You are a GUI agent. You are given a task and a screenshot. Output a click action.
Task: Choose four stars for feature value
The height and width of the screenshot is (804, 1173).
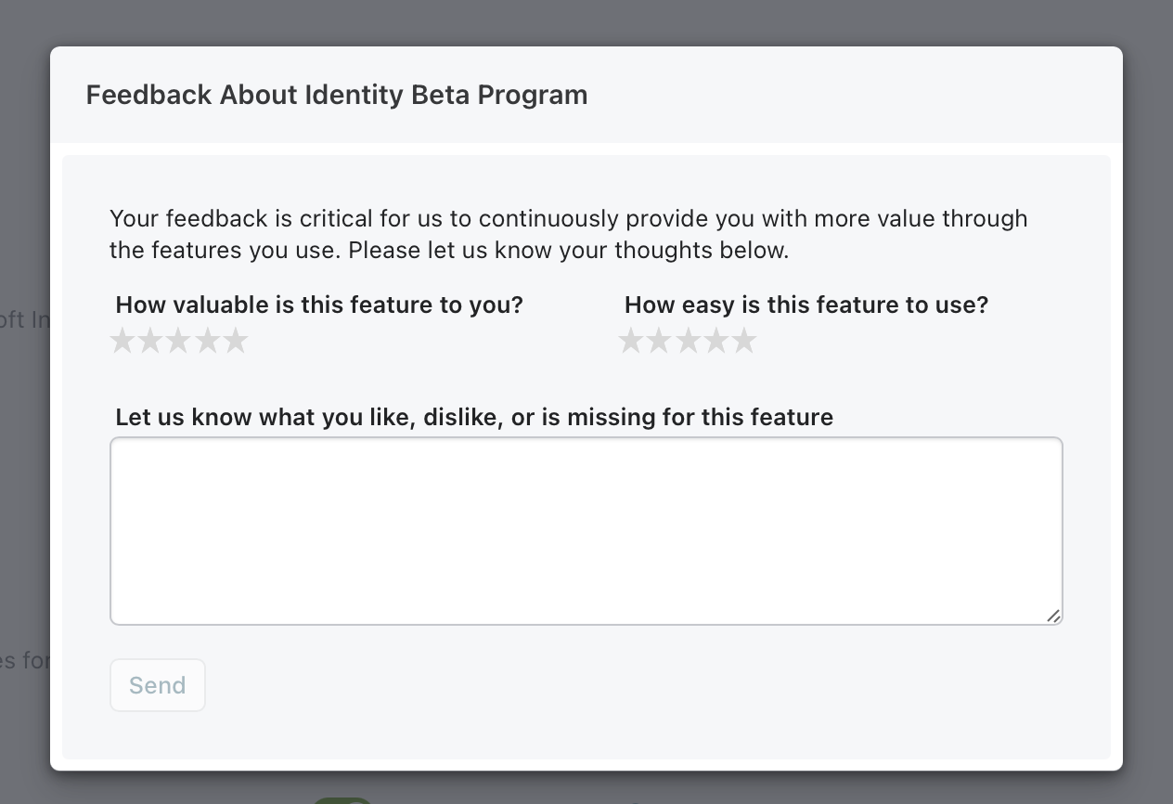point(208,341)
